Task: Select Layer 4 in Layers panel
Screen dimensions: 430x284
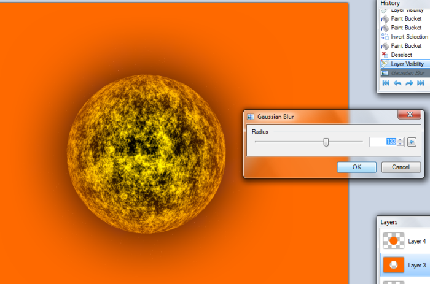Action: point(405,240)
